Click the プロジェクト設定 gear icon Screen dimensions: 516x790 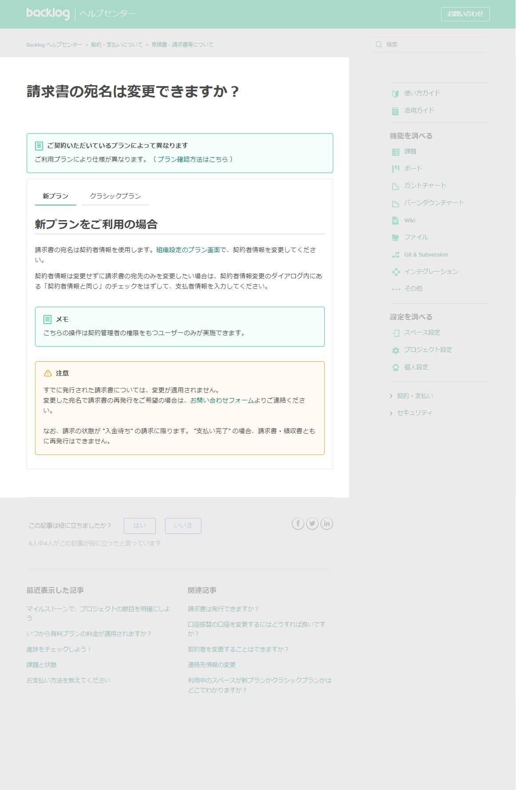[396, 350]
